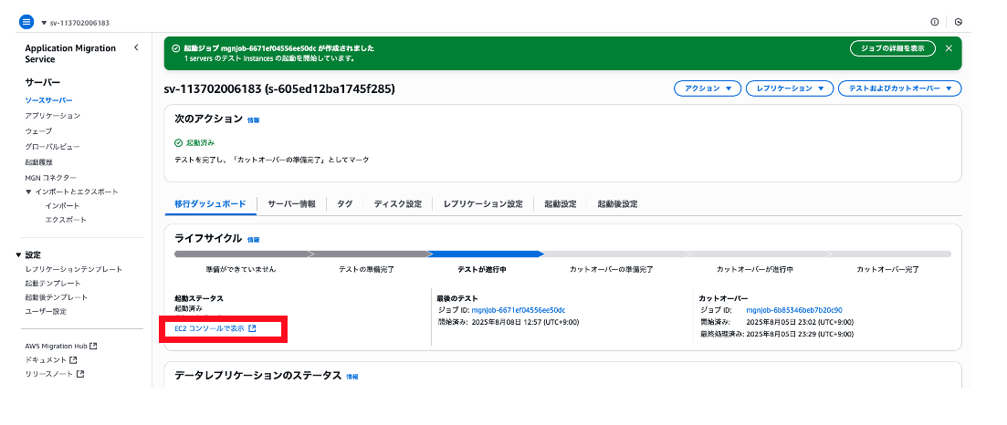This screenshot has width=1007, height=425.
Task: Collapse the インポートとエクスポート tree section
Action: (28, 192)
